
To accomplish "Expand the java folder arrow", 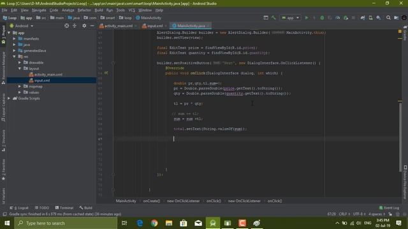I will point(14,45).
